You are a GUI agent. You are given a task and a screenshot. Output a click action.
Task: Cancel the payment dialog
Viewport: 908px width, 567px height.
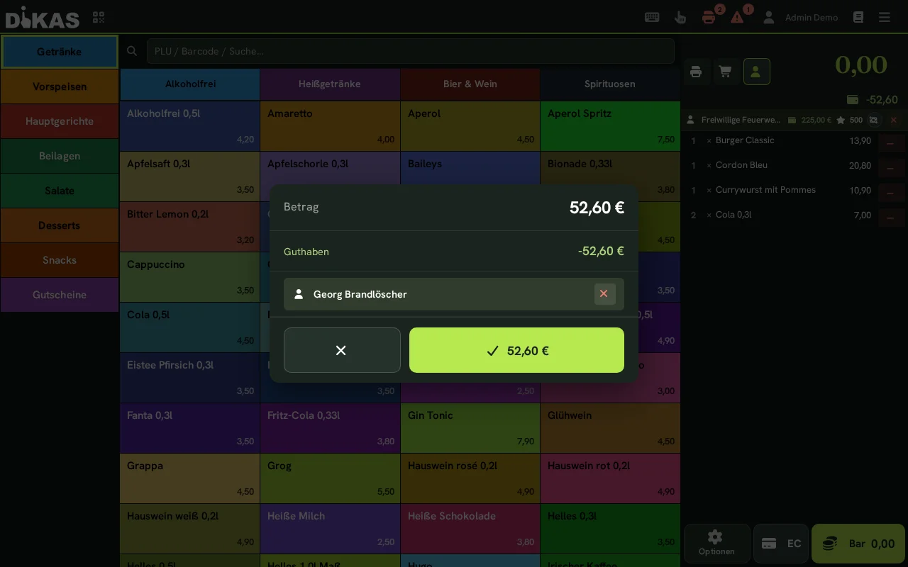point(342,350)
